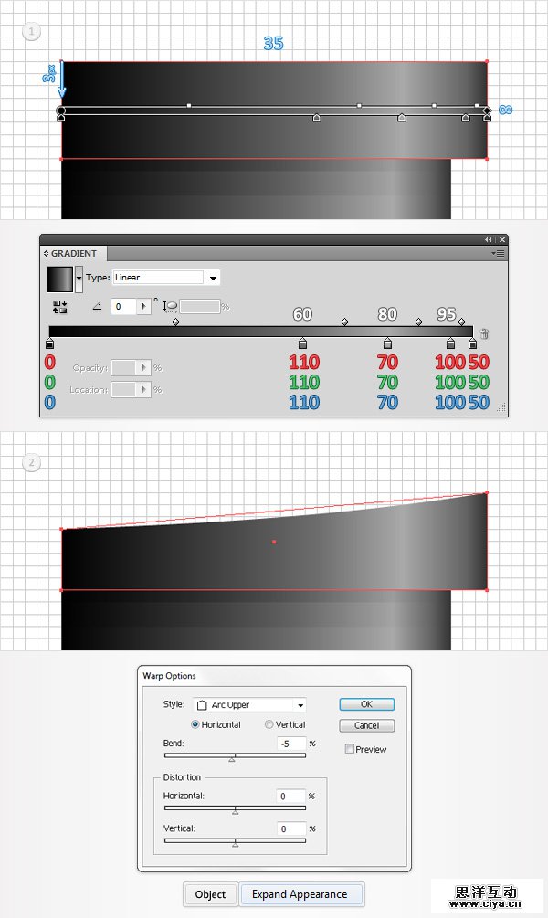This screenshot has height=918, width=548.
Task: Click the gradient aspect ratio icon
Action: pos(170,307)
